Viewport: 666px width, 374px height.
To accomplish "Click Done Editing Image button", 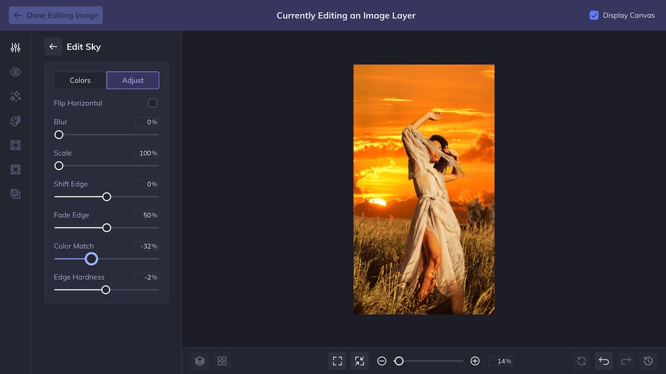I will 56,15.
